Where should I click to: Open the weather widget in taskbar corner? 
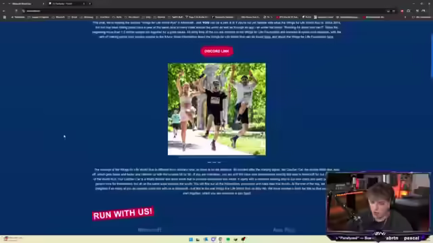[12, 238]
